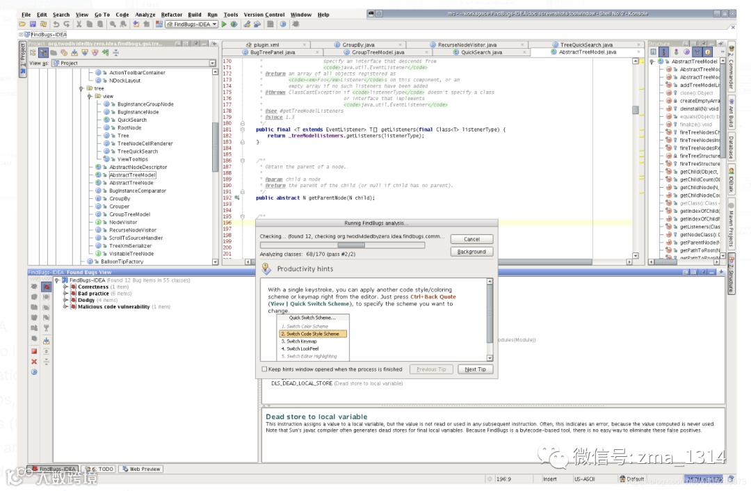
Task: Click the Project tree vertical scrollbar
Action: pyautogui.click(x=215, y=147)
